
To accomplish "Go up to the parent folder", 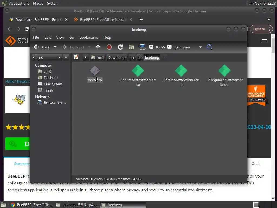I will 98,47.
